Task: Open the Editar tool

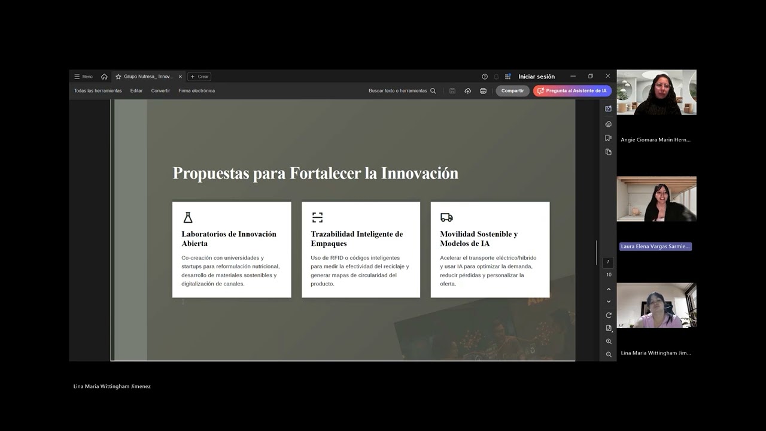Action: (x=136, y=91)
